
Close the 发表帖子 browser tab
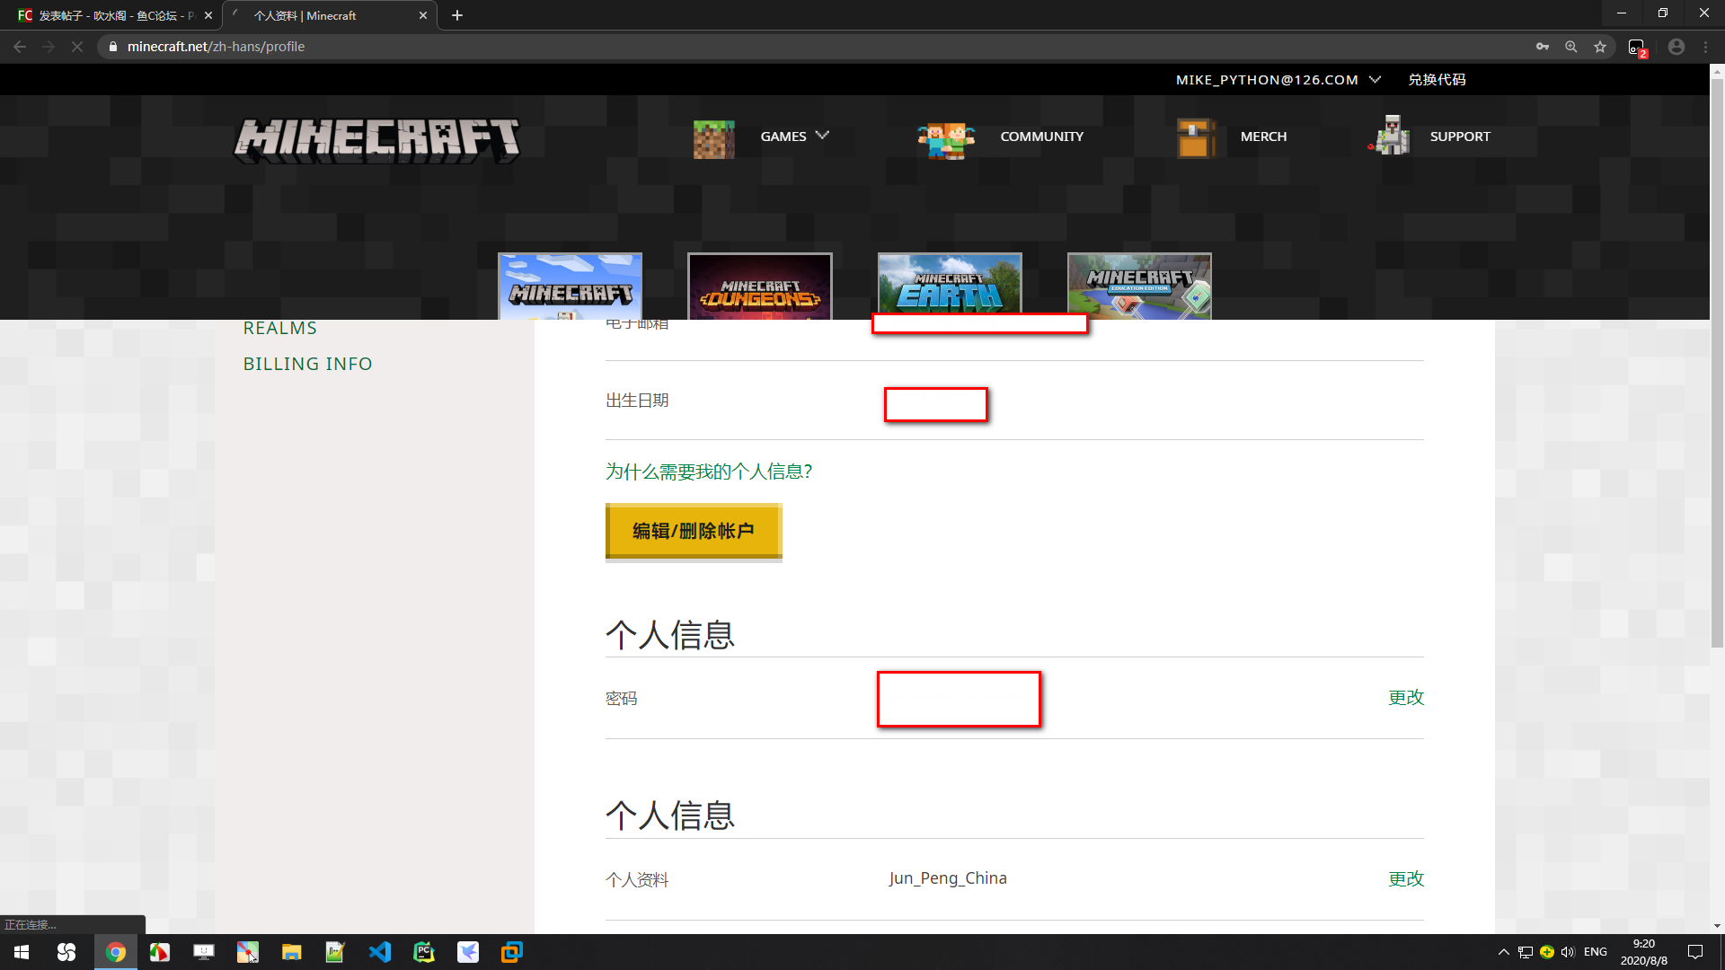(208, 15)
